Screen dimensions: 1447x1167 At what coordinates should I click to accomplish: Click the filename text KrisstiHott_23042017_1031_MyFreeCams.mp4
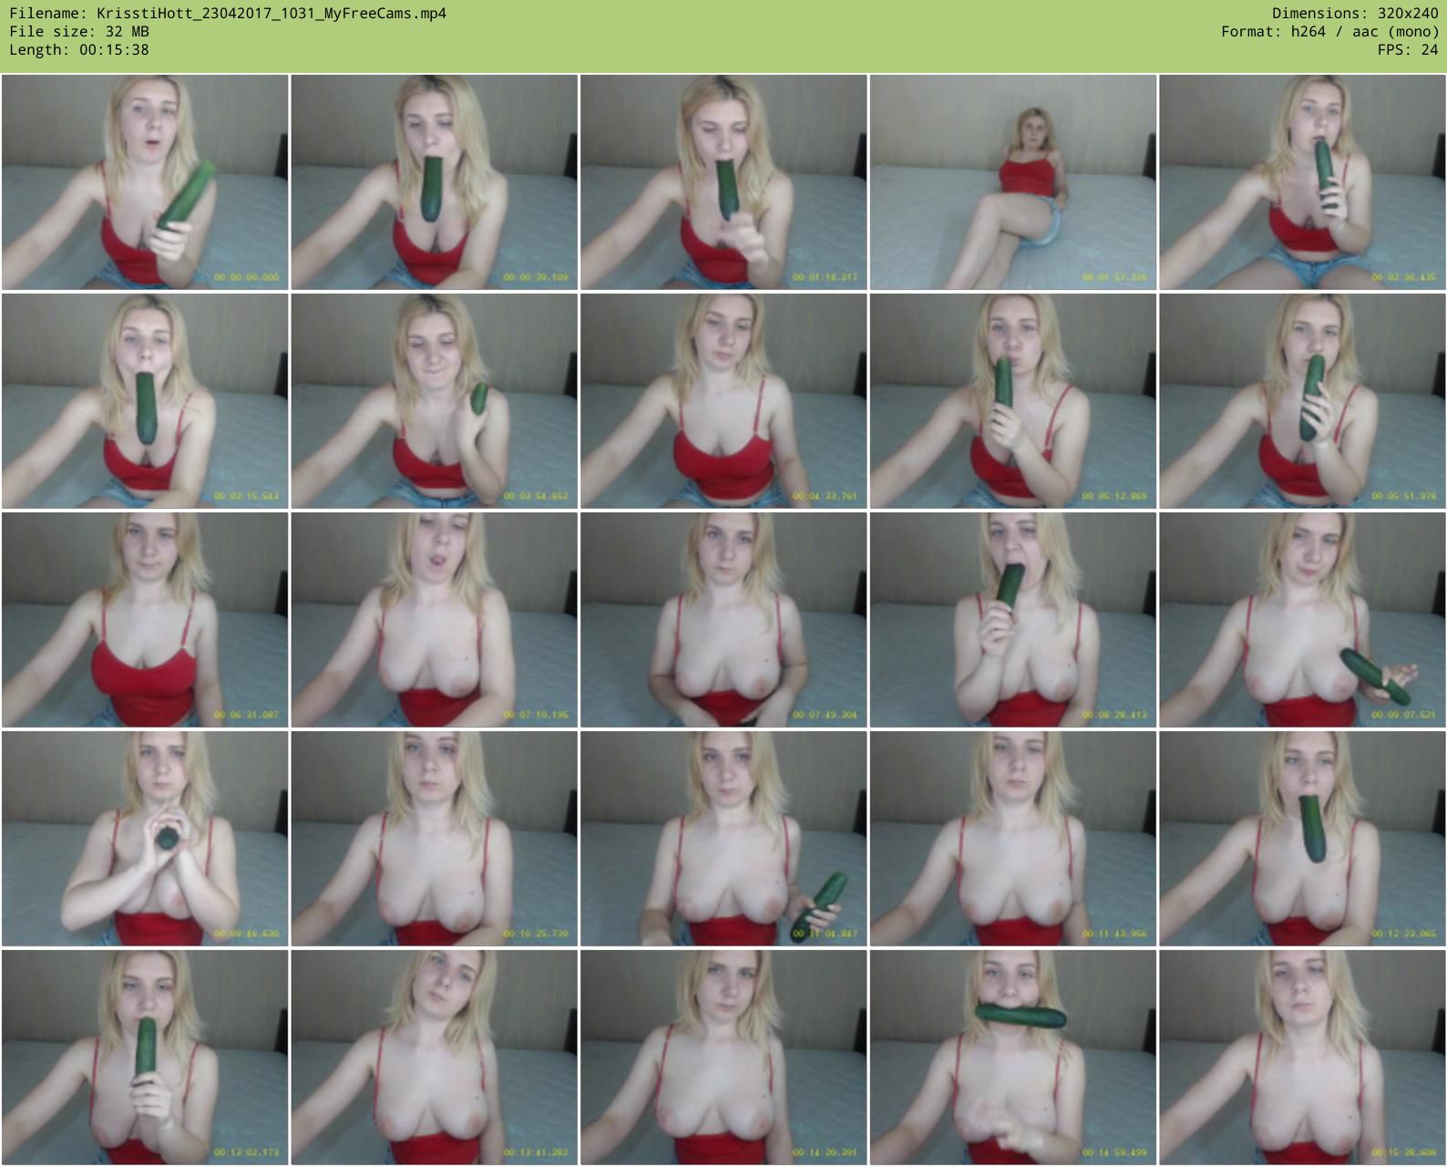coord(272,14)
